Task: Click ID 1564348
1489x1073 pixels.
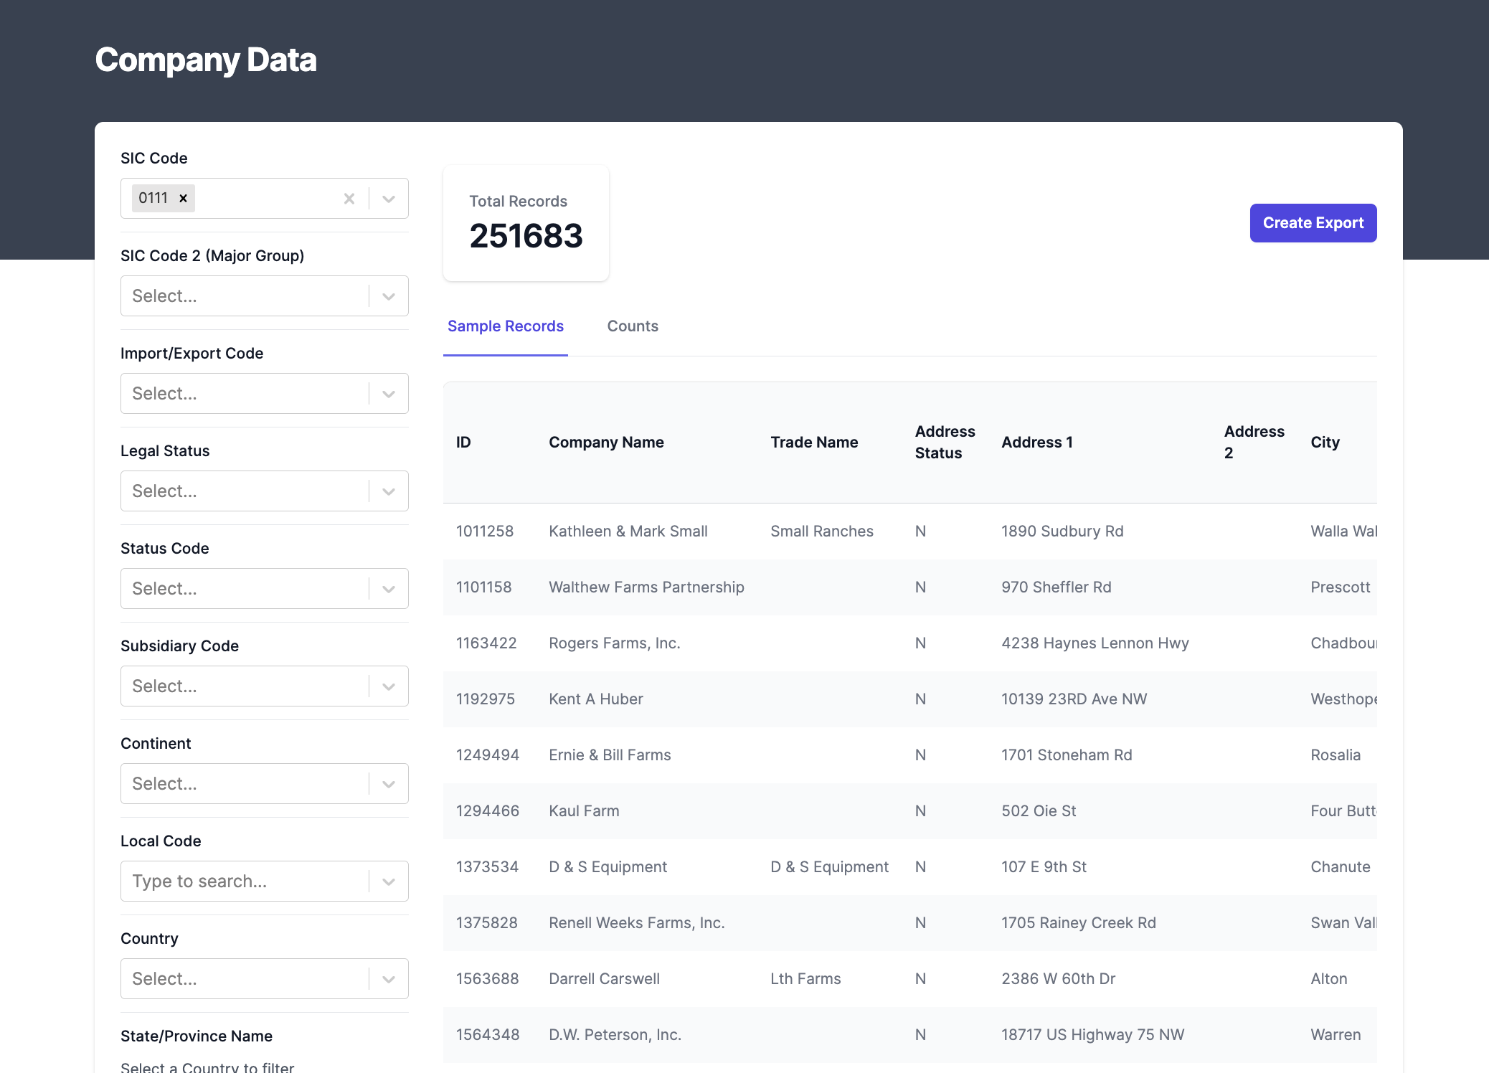Action: click(488, 1035)
